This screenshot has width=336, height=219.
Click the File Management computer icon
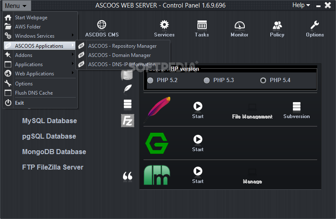tap(252, 107)
